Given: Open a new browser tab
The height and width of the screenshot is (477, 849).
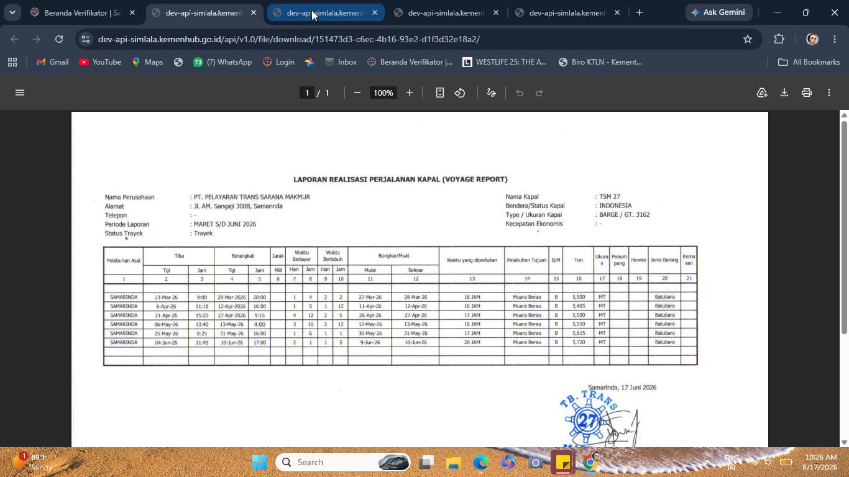Looking at the screenshot, I should click(x=640, y=12).
